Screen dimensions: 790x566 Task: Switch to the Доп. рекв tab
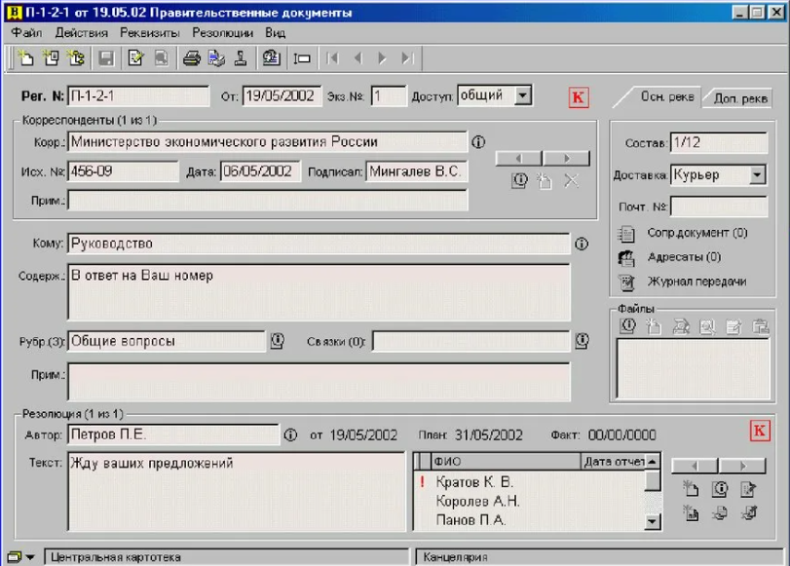click(x=741, y=98)
